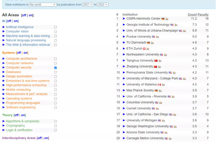Image resolution: width=216 pixels, height=142 pixels.
Task: Enable the Operating systems checkbox
Action: point(55,99)
